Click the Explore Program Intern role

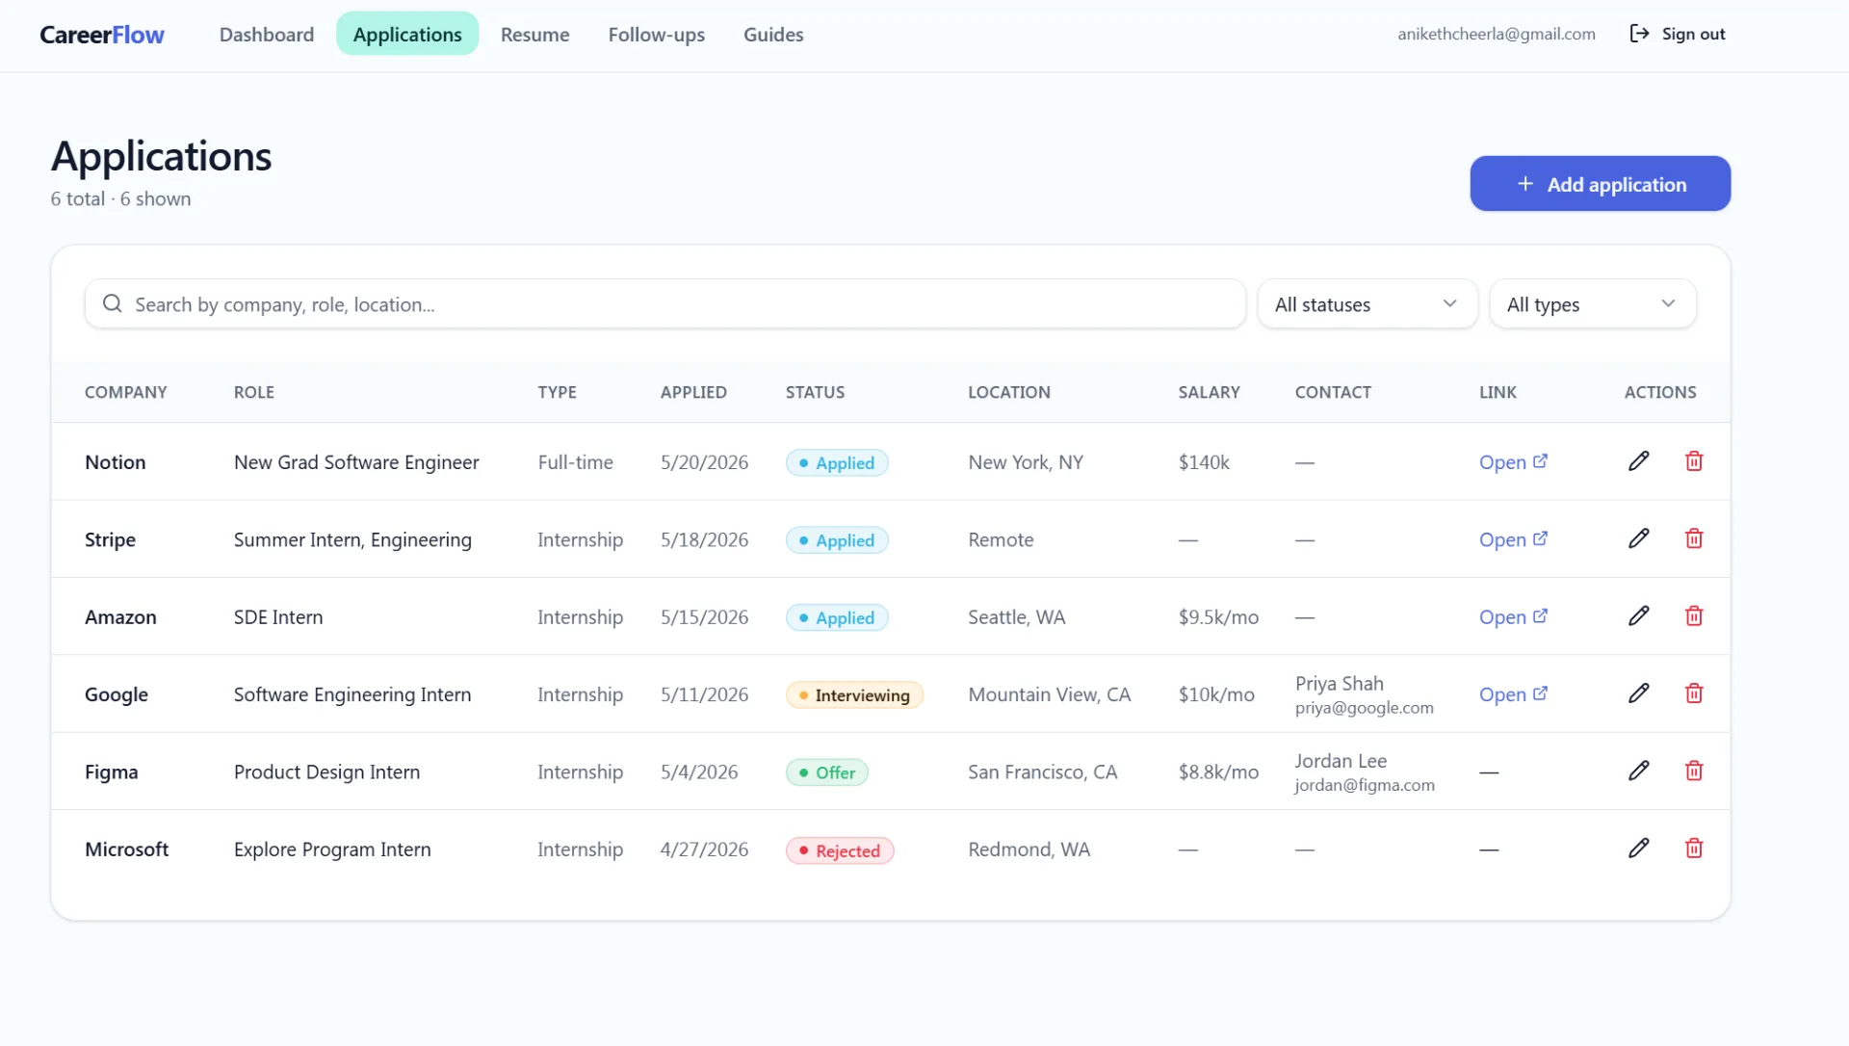point(332,849)
